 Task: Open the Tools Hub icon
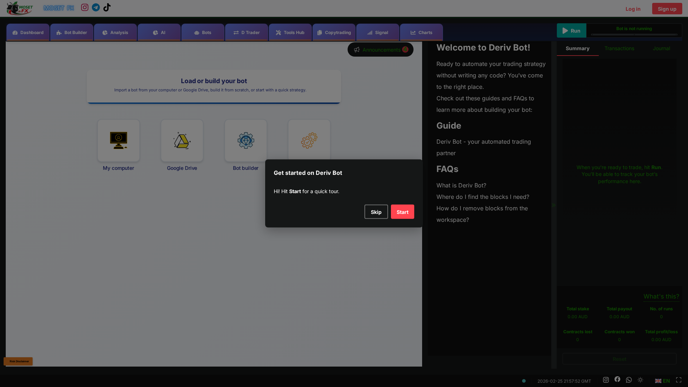(278, 32)
